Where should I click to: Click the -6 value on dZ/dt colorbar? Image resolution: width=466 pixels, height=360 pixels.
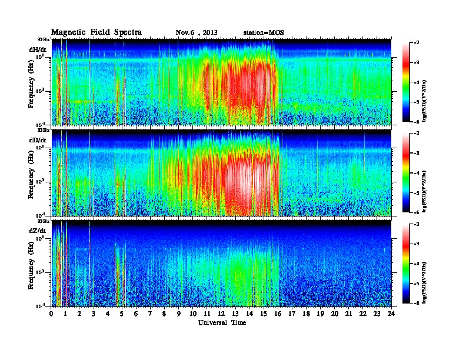click(417, 303)
